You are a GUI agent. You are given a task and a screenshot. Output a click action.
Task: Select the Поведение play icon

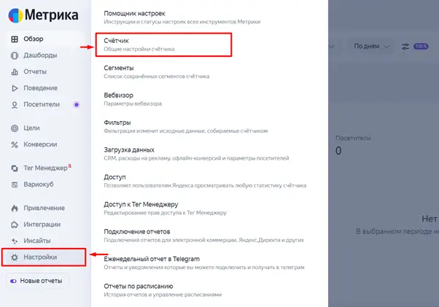click(15, 88)
